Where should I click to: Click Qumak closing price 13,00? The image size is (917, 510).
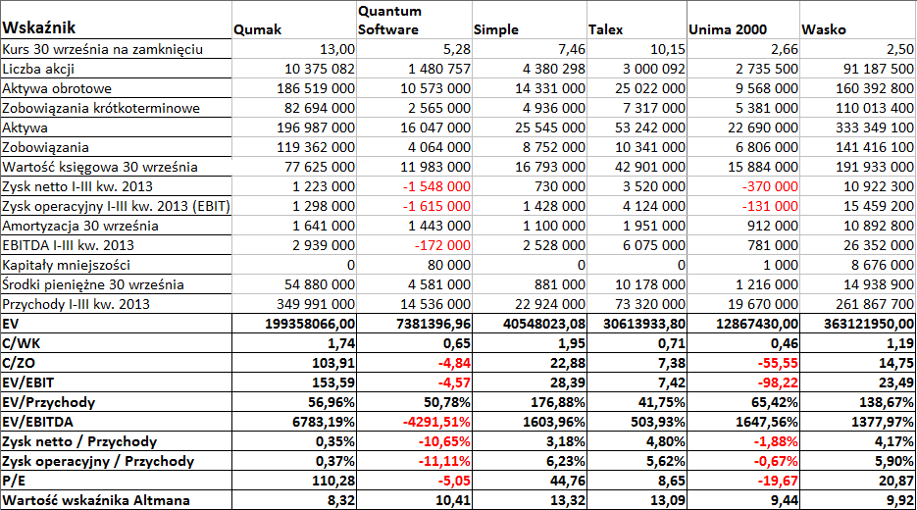pos(336,50)
